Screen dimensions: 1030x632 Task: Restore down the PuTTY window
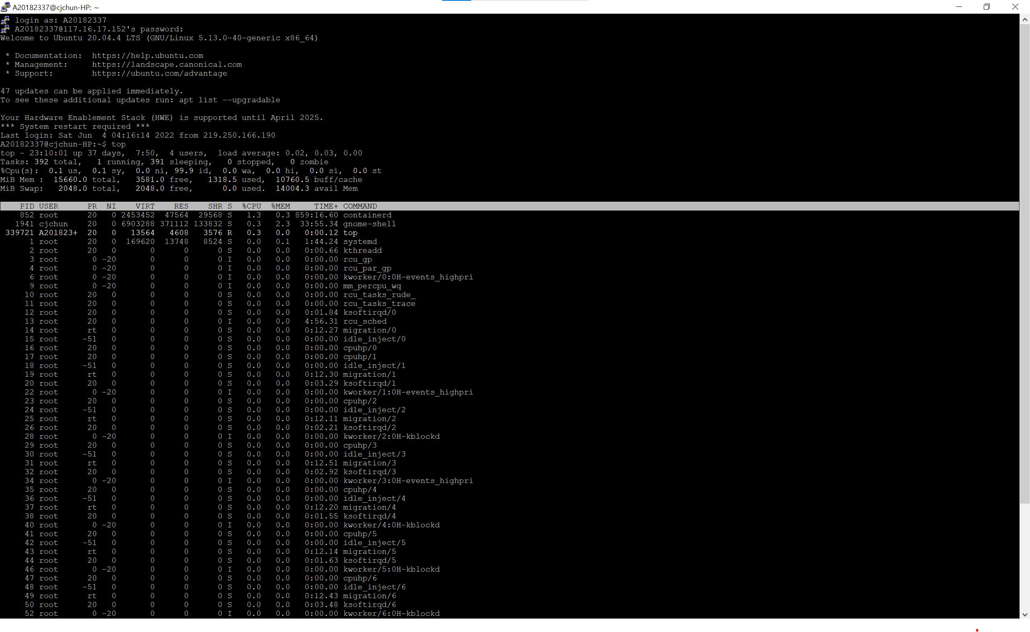[x=987, y=7]
